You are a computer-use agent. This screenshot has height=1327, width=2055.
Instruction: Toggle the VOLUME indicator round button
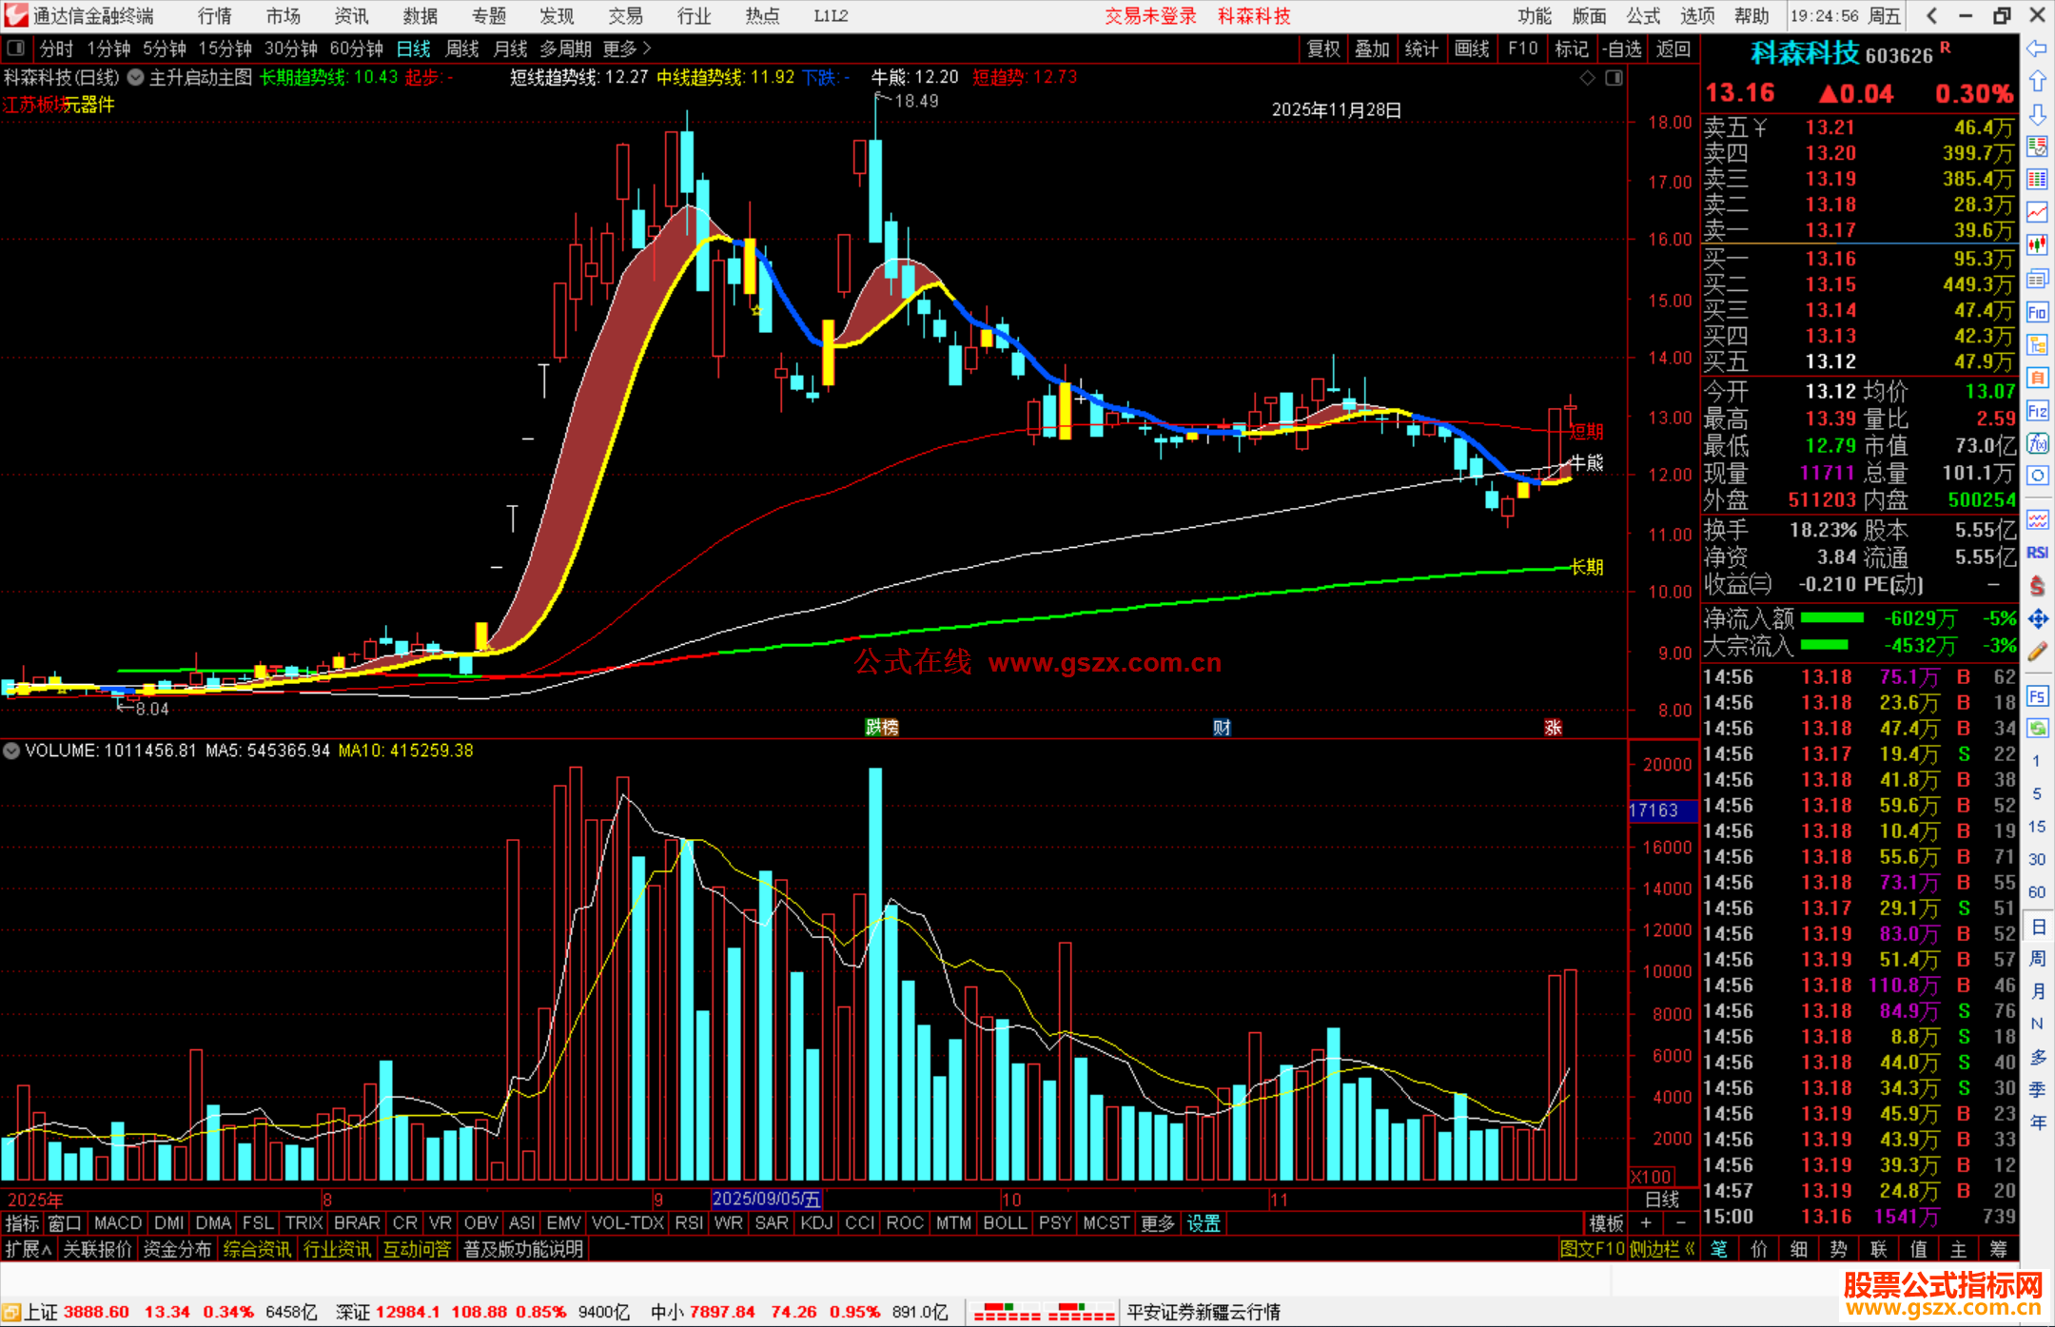11,751
